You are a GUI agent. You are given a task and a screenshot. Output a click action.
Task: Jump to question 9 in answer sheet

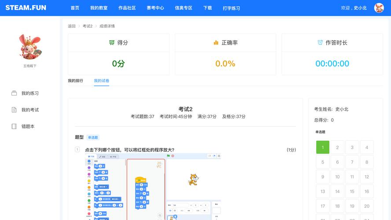[x=323, y=176]
